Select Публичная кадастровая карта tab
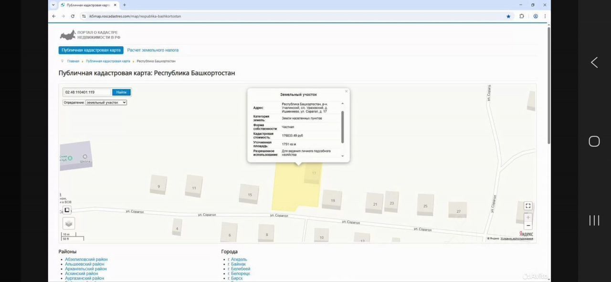Image resolution: width=611 pixels, height=282 pixels. point(91,50)
